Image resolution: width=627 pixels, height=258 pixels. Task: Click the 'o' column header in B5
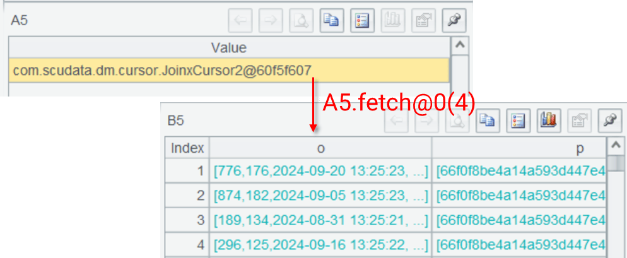[320, 148]
